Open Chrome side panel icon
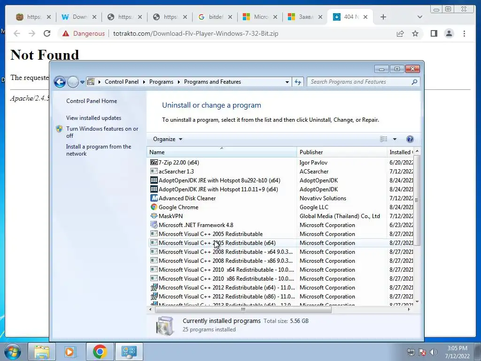 click(x=434, y=33)
